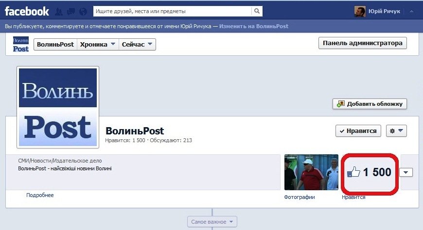Viewport: 423px width, 230px height.
Task: Click the Facebook logo
Action: coord(27,11)
